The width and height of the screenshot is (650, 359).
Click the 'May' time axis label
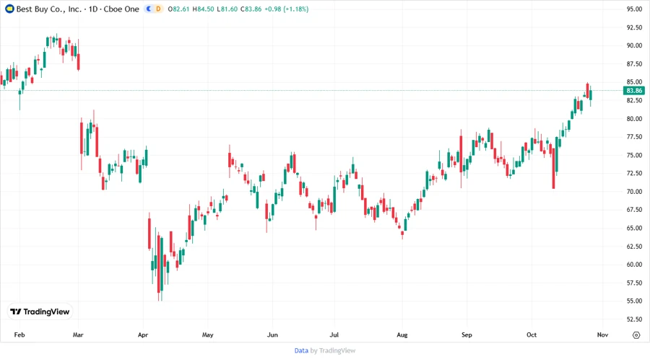coord(208,334)
